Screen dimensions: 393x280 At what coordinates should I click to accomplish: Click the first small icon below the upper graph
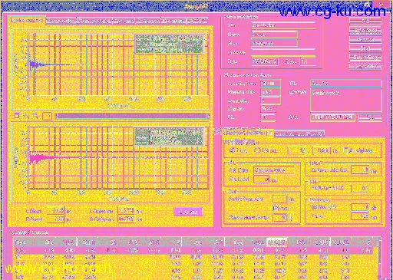[17, 116]
